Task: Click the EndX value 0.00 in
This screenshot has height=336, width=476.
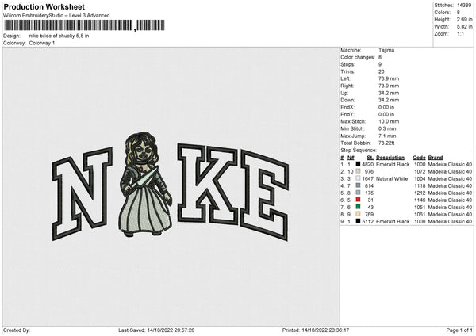Action: [x=386, y=107]
